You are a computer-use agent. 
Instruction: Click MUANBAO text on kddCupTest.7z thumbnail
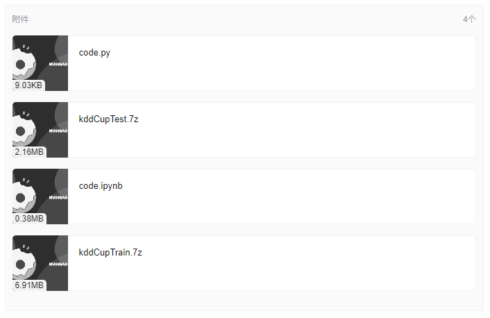click(58, 131)
